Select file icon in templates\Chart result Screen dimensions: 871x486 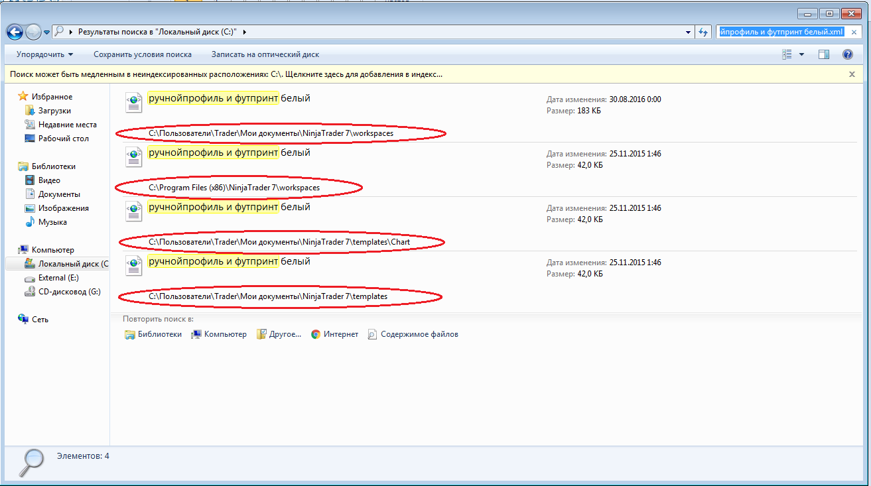134,211
